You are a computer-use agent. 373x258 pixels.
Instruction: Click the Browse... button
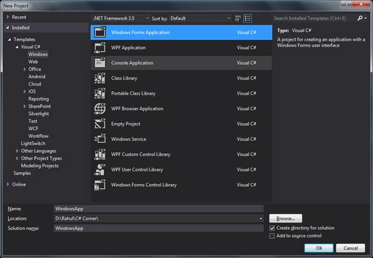click(286, 218)
